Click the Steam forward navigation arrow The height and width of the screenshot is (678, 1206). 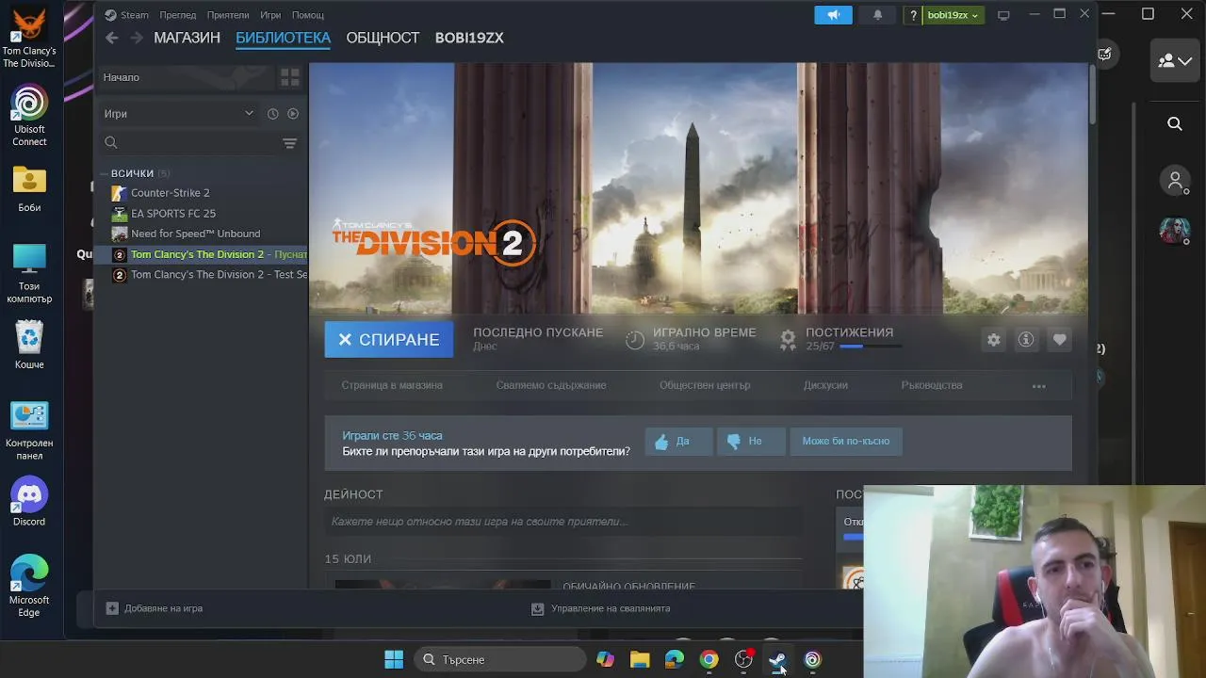tap(137, 38)
